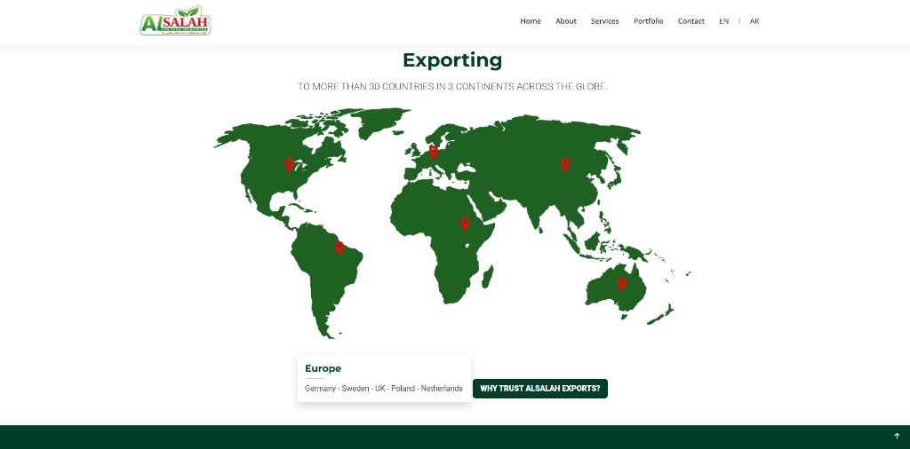Switch language to EN
This screenshot has height=449, width=910.
(723, 21)
